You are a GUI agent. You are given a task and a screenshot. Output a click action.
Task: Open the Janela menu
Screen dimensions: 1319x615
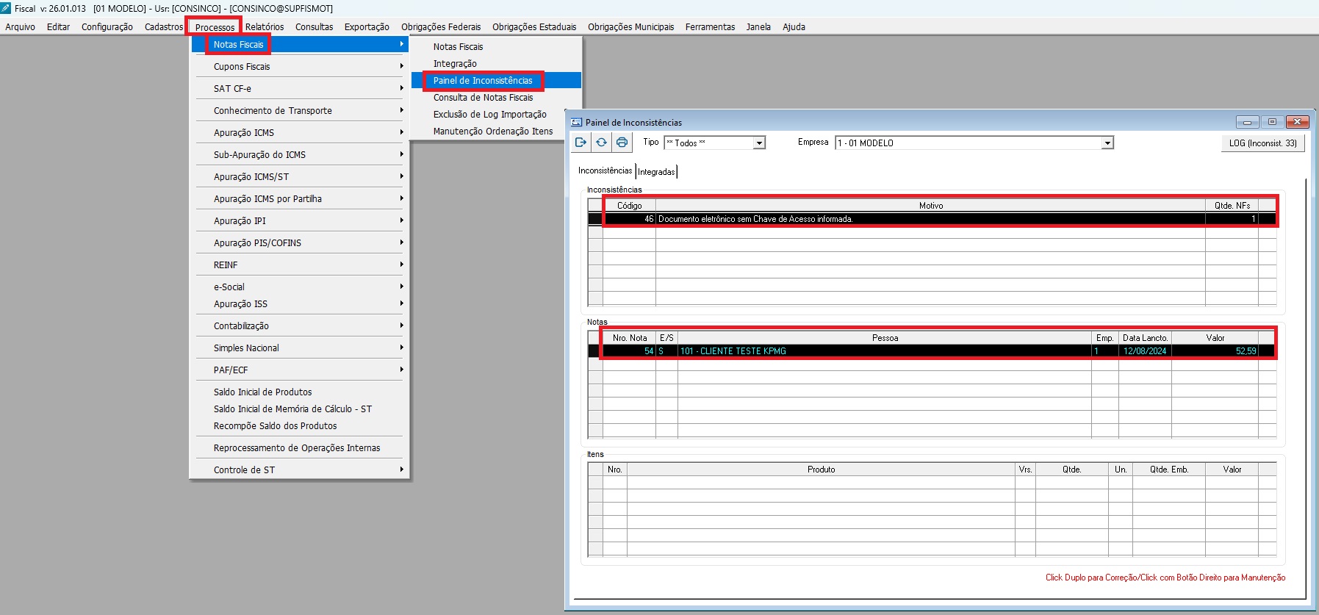point(758,26)
